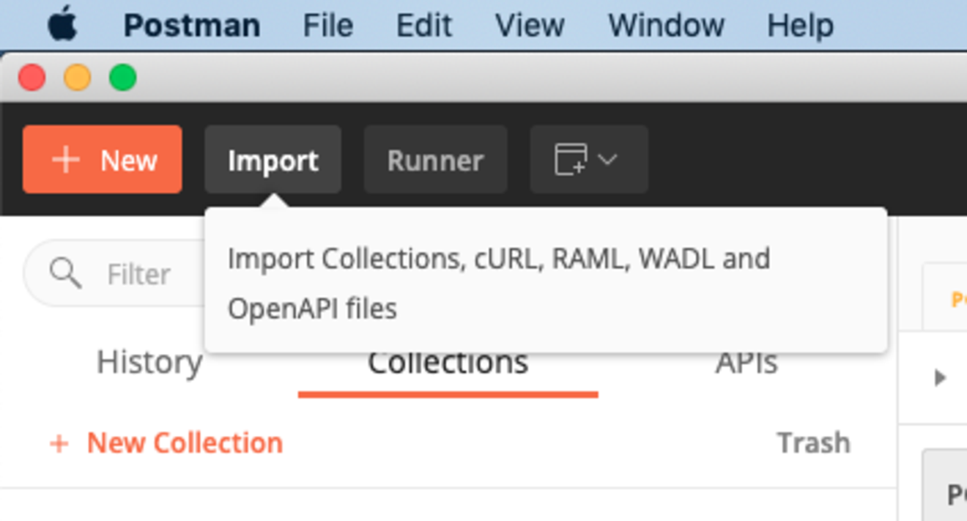Screen dimensions: 967x521
Task: Open the File menu
Action: (x=328, y=26)
